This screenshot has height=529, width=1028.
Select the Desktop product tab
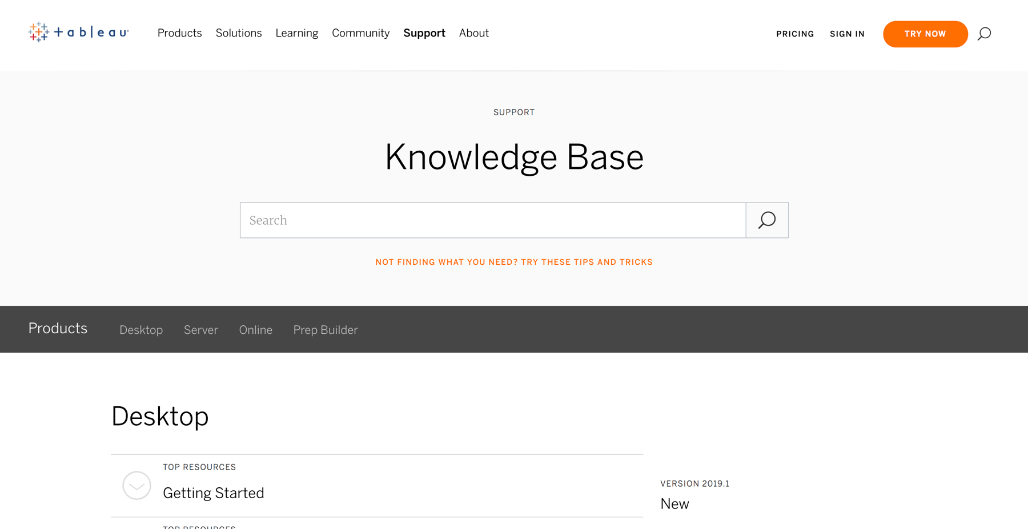tap(140, 330)
